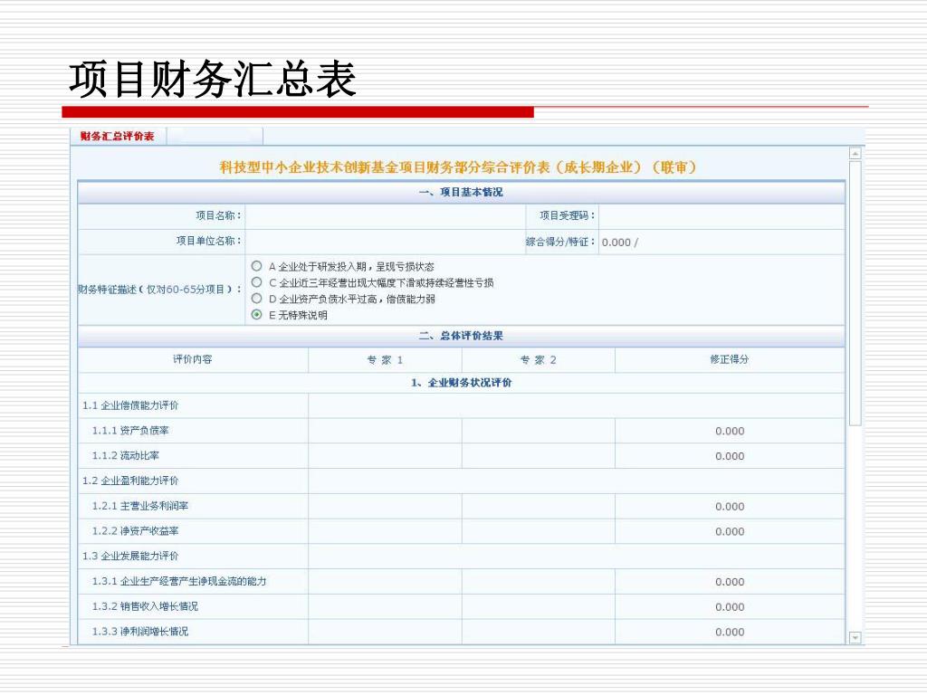Select radio A 企业处于研发投入期
927x695 pixels.
(x=256, y=266)
